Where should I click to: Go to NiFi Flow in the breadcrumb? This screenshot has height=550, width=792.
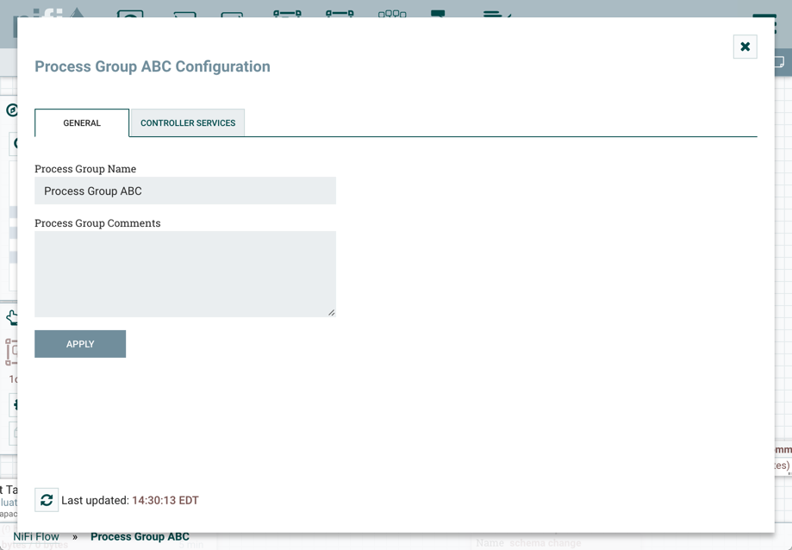tap(36, 536)
